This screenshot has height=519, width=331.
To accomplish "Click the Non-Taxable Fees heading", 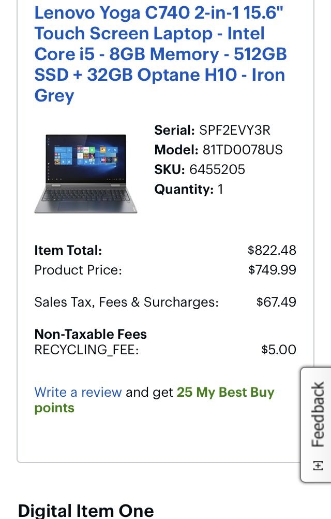I will pos(91,334).
